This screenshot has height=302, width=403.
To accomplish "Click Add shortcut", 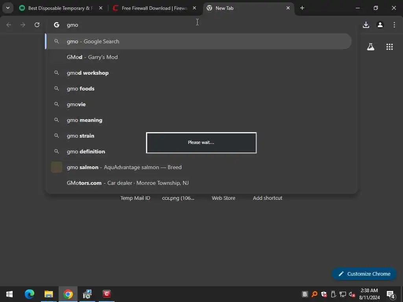I will [268, 198].
